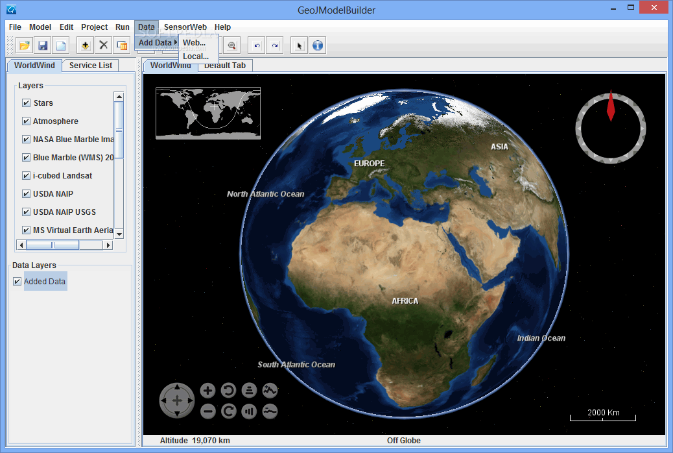The width and height of the screenshot is (673, 453).
Task: Switch to the Default Tab
Action: click(x=225, y=66)
